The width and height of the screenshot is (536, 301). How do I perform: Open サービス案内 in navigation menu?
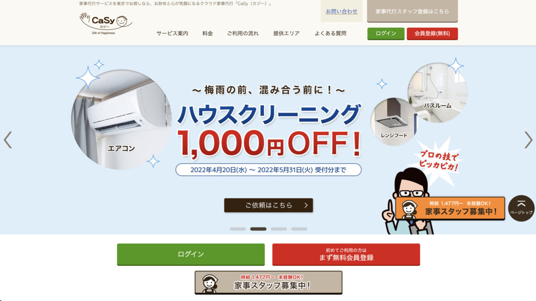(172, 33)
